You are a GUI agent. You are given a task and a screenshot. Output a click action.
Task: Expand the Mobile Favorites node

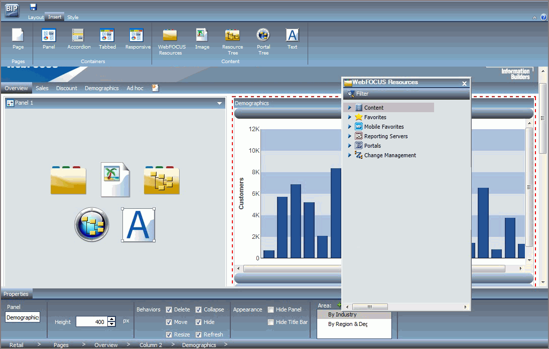pyautogui.click(x=349, y=127)
